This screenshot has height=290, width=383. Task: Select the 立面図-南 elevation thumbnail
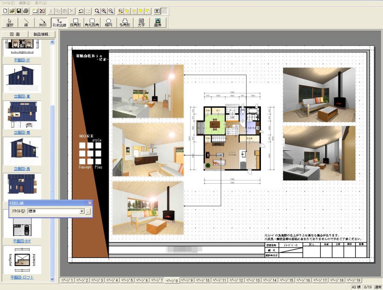[22, 115]
